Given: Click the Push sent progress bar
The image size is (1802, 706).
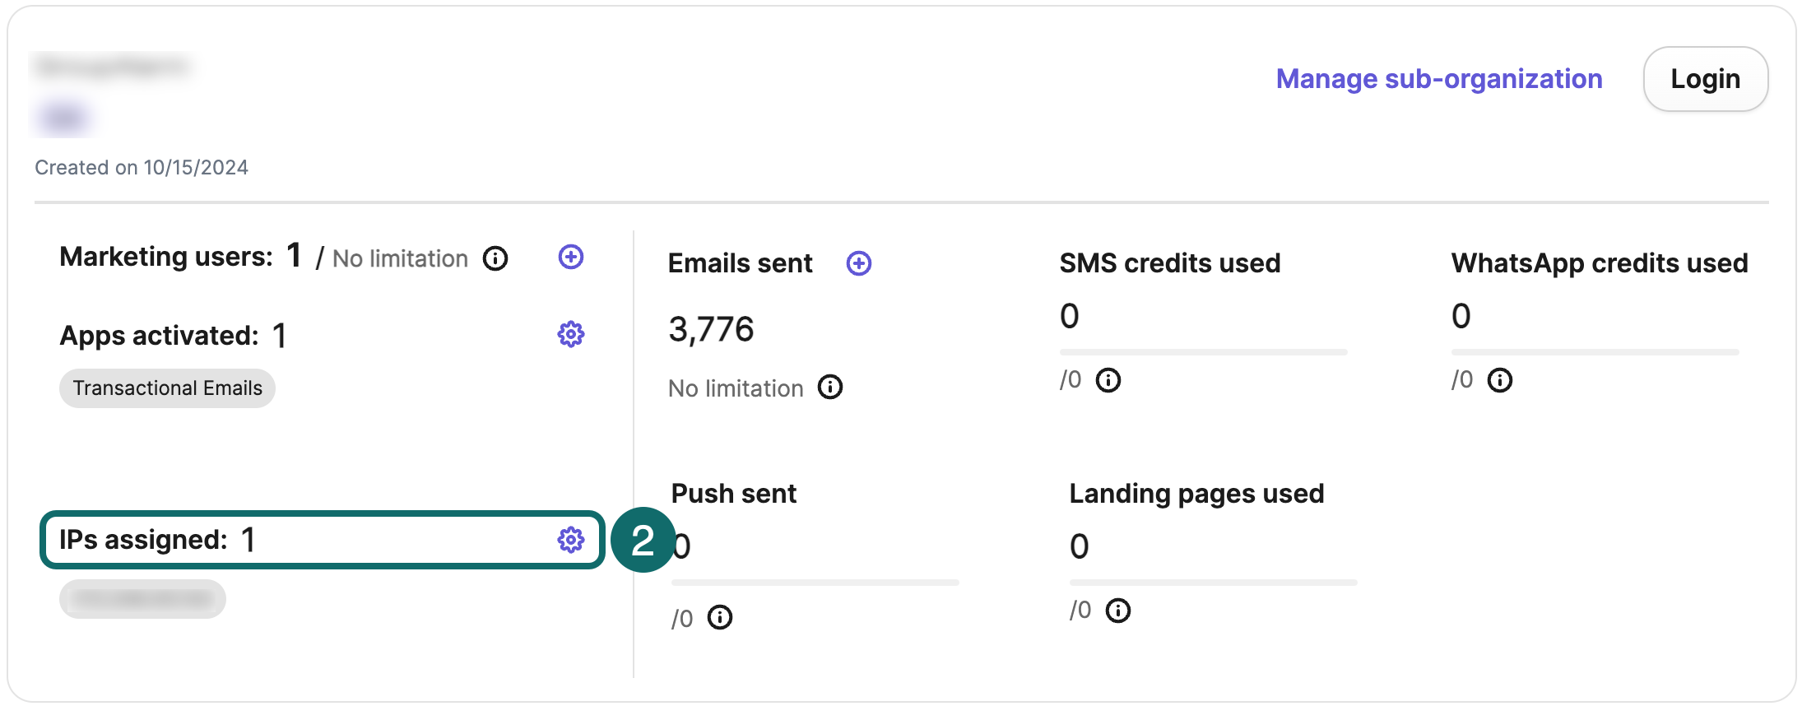Looking at the screenshot, I should [x=815, y=583].
